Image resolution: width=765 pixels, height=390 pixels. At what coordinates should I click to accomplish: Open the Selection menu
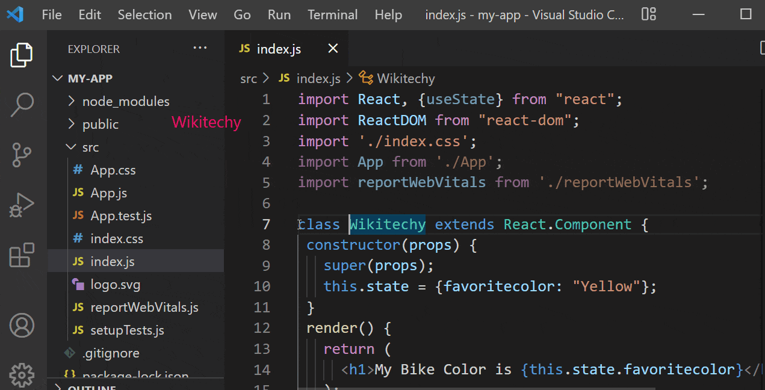[x=144, y=14]
